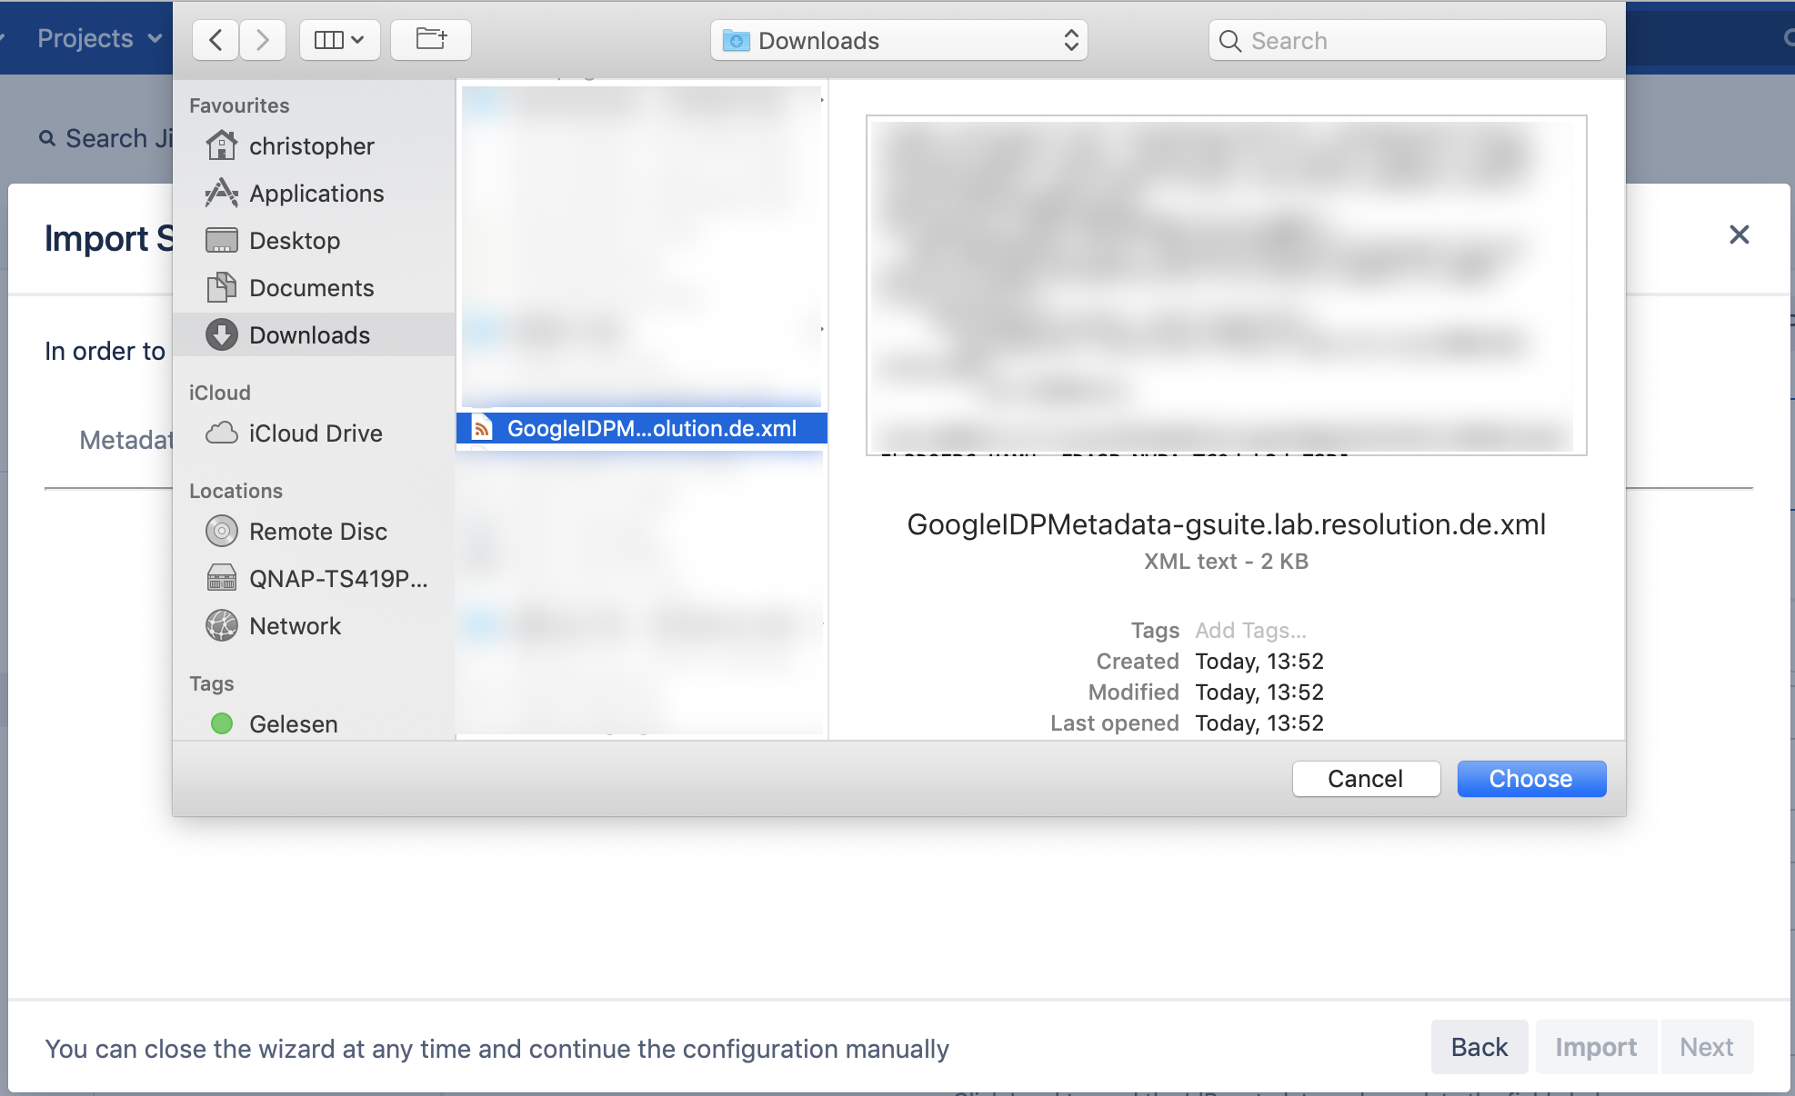Select the QNAP-TS419P server location
Viewport: 1795px width, 1096px height.
[314, 579]
